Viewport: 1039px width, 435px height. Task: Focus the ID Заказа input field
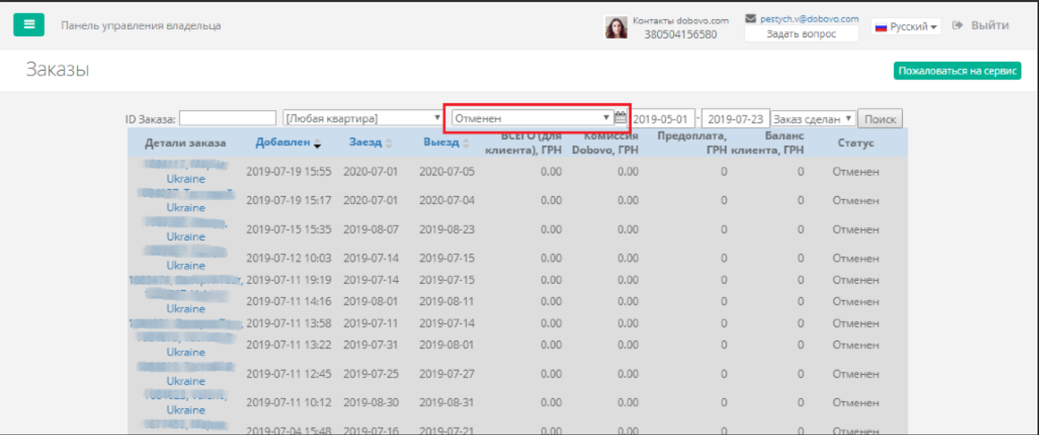(x=227, y=118)
